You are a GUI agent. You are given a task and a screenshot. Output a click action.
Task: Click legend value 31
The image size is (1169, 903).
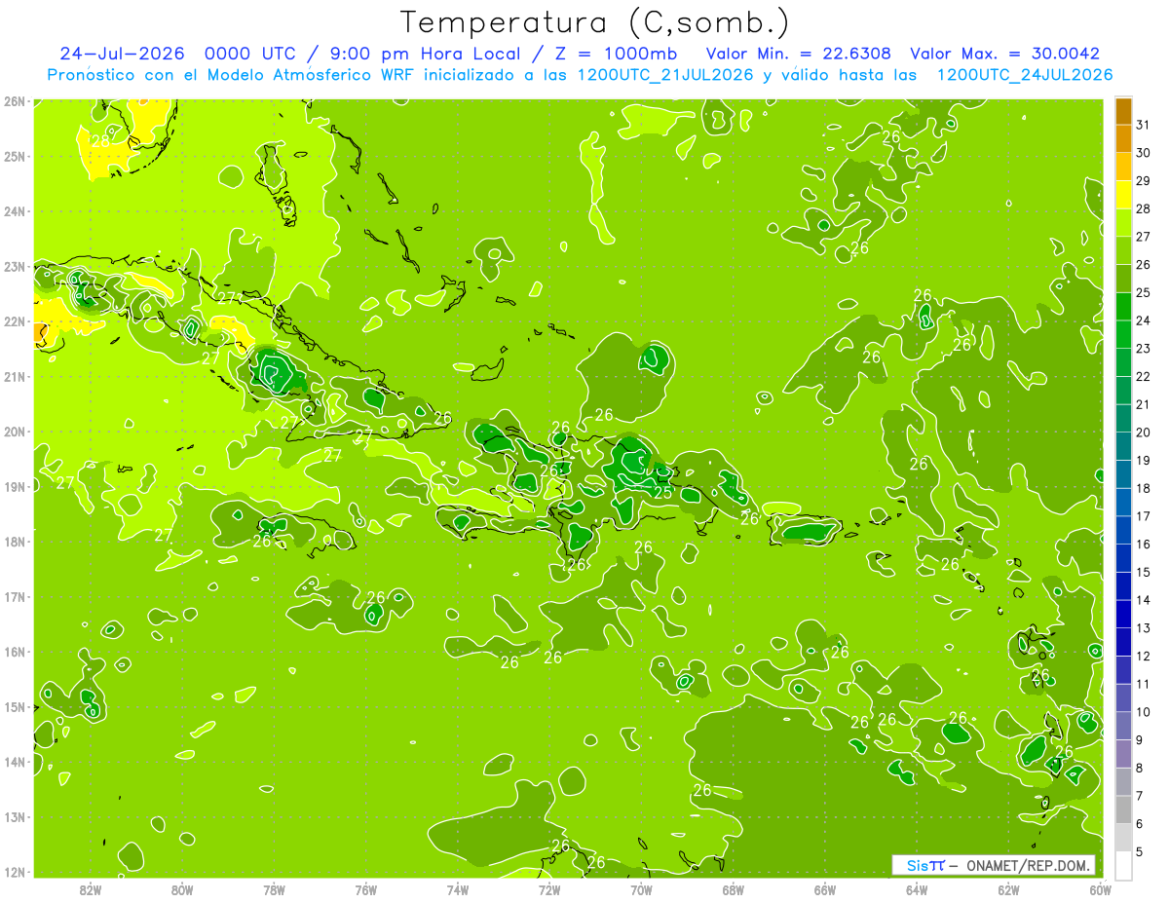pos(1144,124)
